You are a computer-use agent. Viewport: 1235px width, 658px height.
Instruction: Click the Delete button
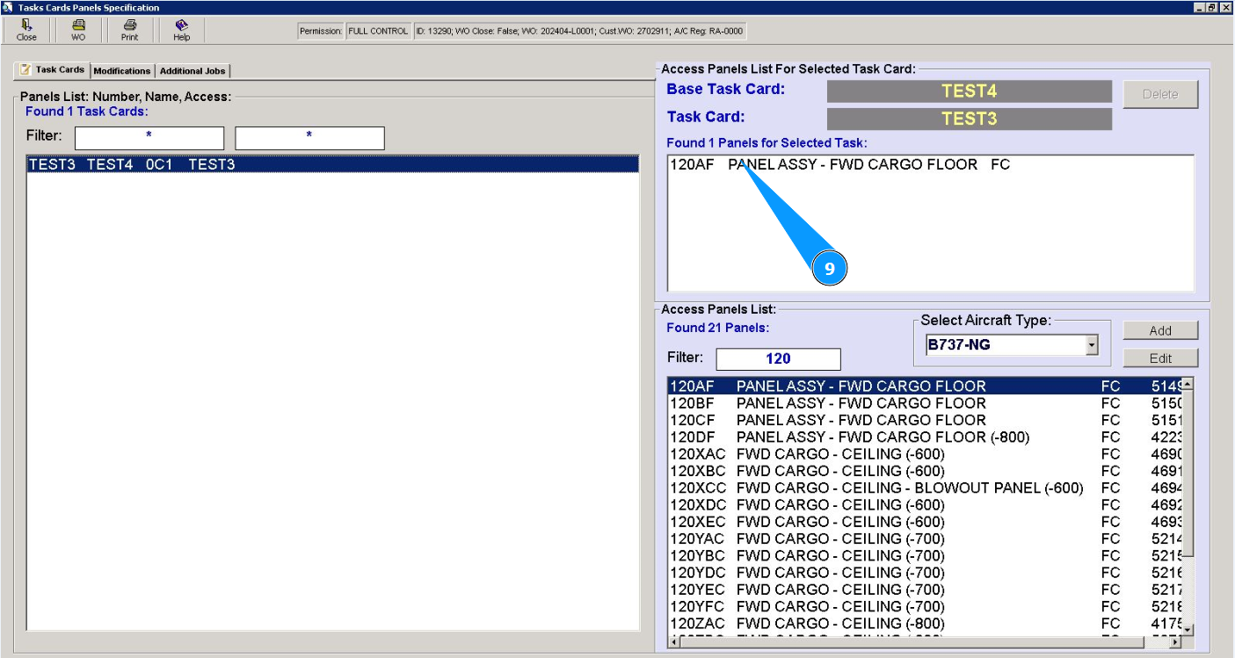pos(1160,94)
